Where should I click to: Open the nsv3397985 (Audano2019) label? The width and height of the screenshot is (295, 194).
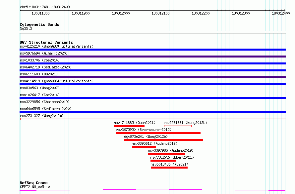[171, 150]
